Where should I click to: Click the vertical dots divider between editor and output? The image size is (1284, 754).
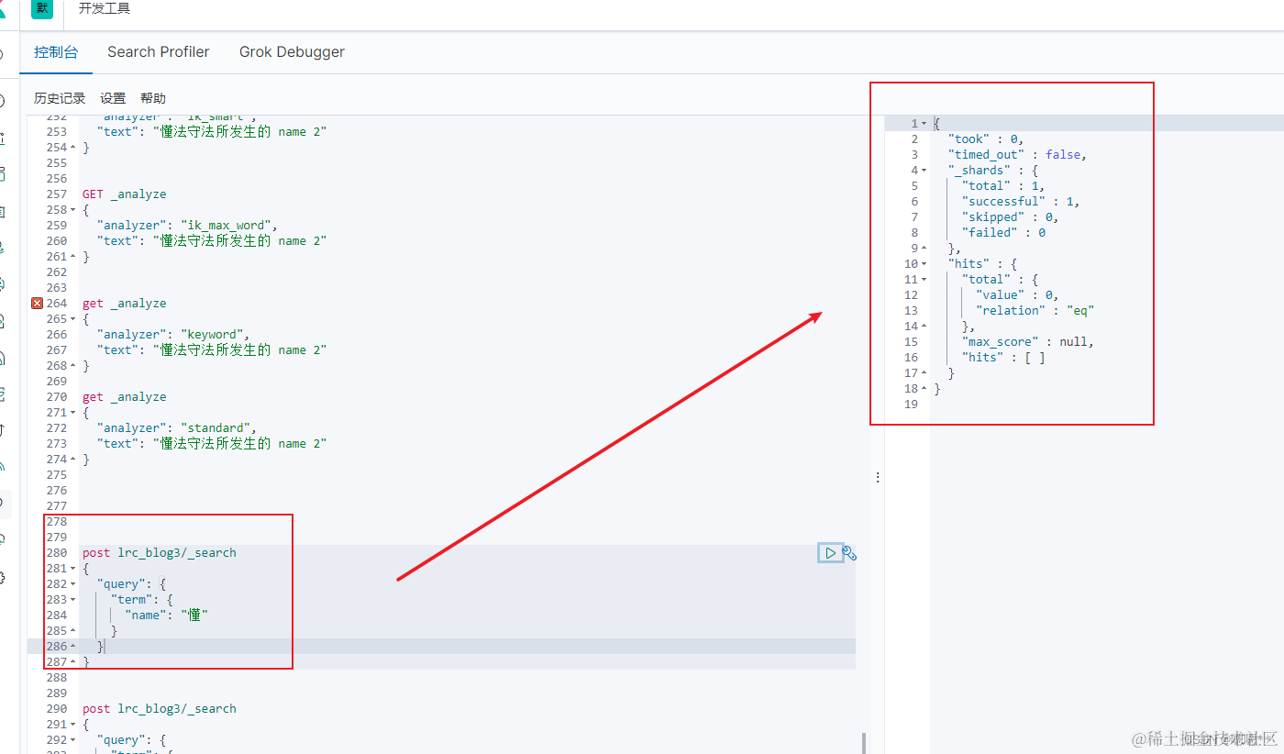(878, 478)
